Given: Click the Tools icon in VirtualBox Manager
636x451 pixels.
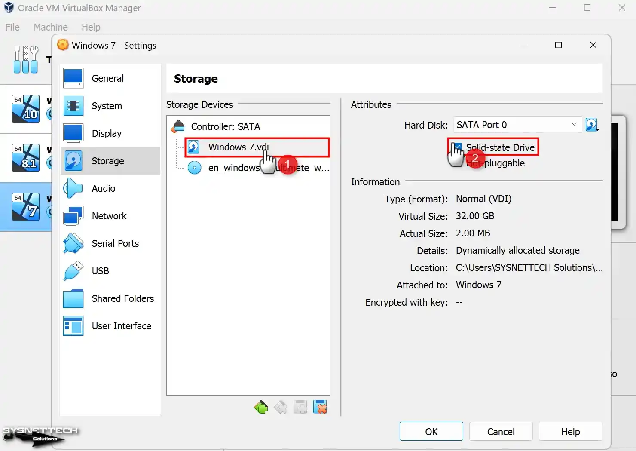Looking at the screenshot, I should (26, 59).
